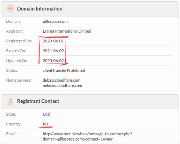The height and width of the screenshot is (144, 180).
Task: Click the registrant person icon
Action: [10, 101]
